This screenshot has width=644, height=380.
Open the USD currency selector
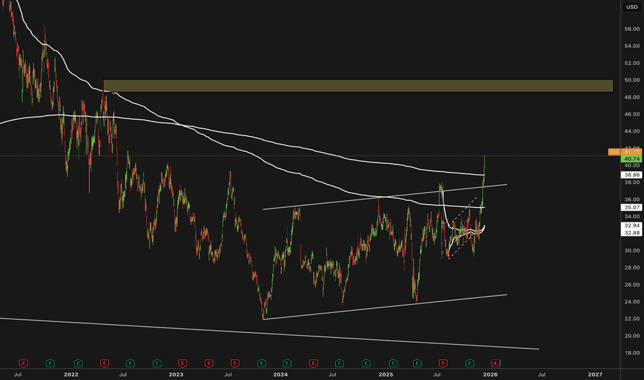coord(632,7)
